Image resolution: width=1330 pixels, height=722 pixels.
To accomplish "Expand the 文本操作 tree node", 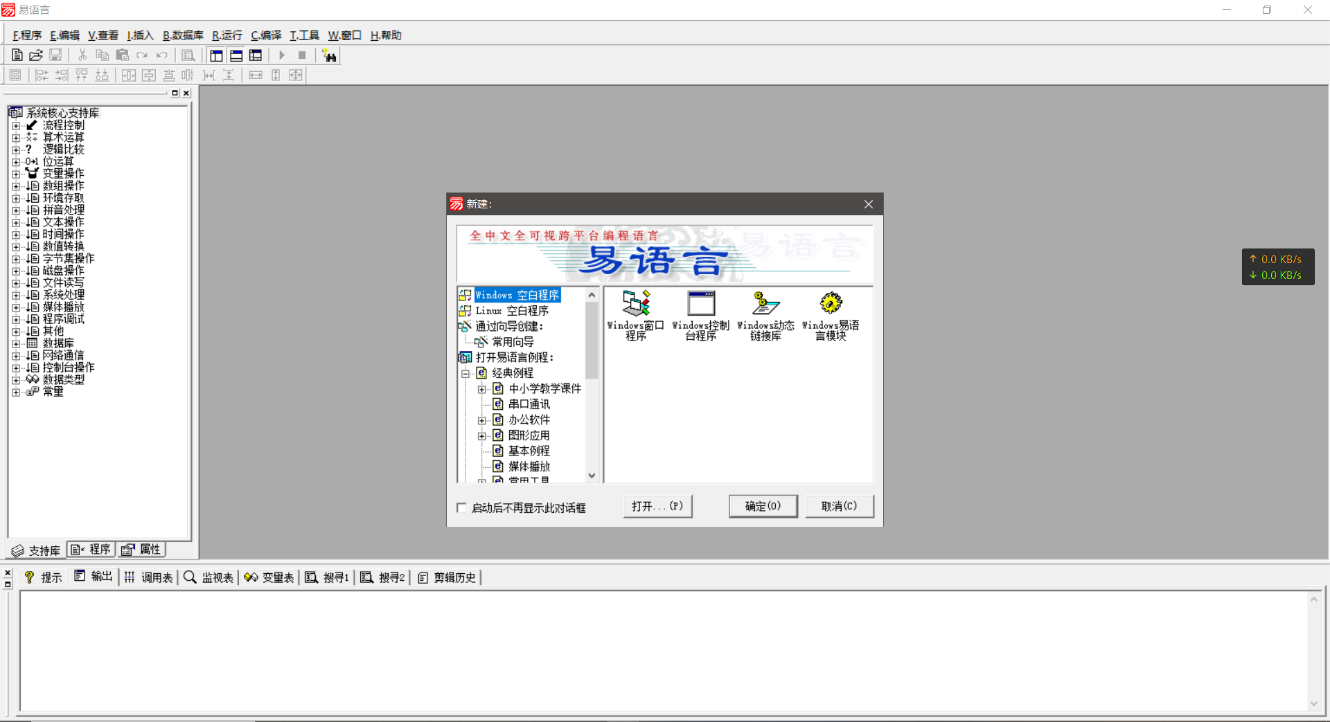I will coord(16,222).
